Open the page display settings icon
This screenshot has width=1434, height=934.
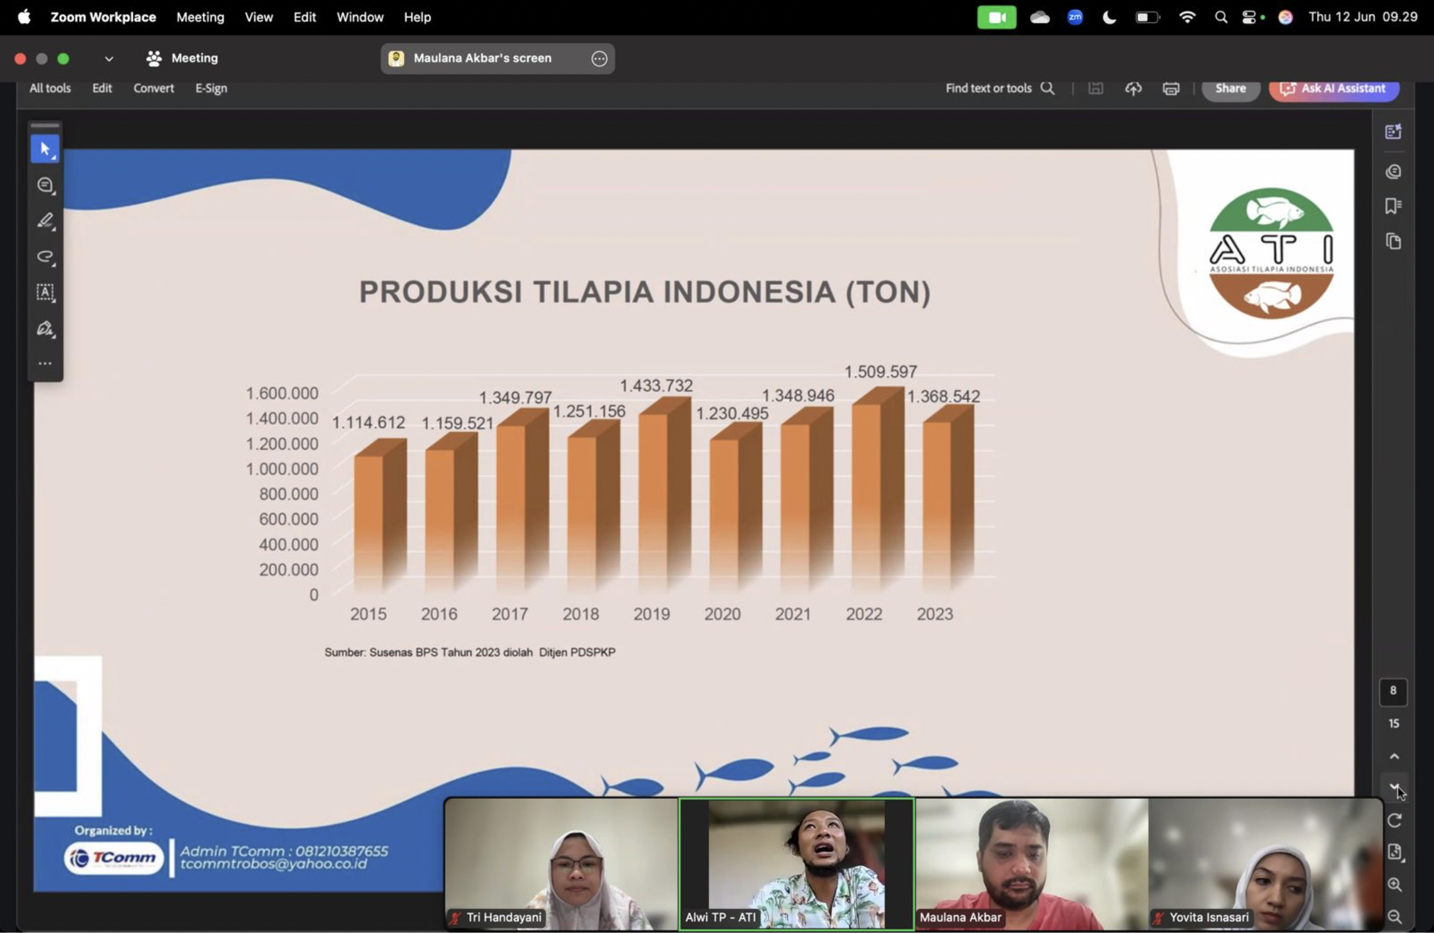(x=1394, y=852)
